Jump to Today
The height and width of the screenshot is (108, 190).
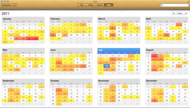[x=180, y=13]
